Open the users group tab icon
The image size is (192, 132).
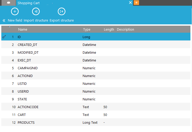(x=9, y=3)
